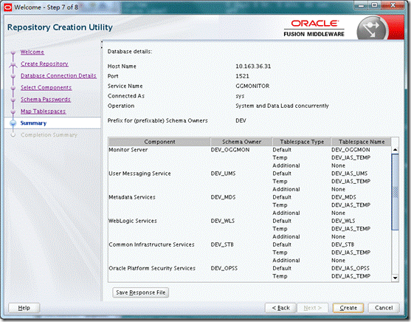The width and height of the screenshot is (411, 322).
Task: Click the Summary step bullet icon
Action: tap(13, 123)
